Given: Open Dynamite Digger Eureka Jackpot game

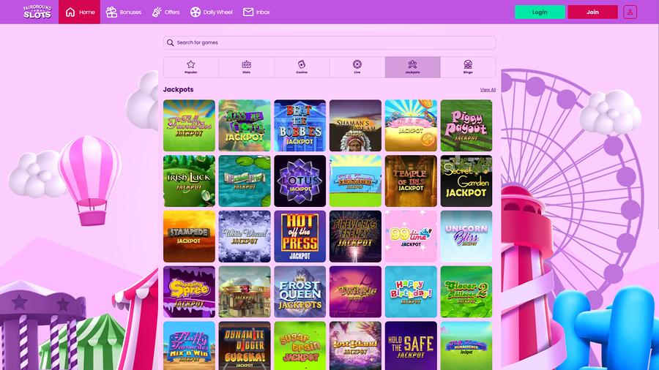Looking at the screenshot, I should 245,346.
